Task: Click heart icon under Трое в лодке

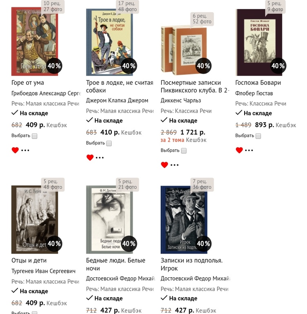Action: coord(90,157)
